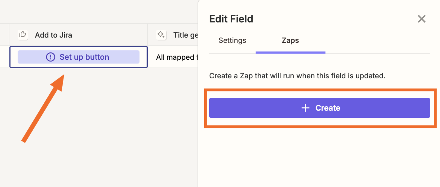The image size is (440, 187).
Task: Click the "Create a Zap" description text
Action: [x=297, y=76]
